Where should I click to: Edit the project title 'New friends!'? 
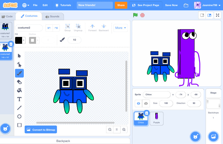tap(95, 5)
